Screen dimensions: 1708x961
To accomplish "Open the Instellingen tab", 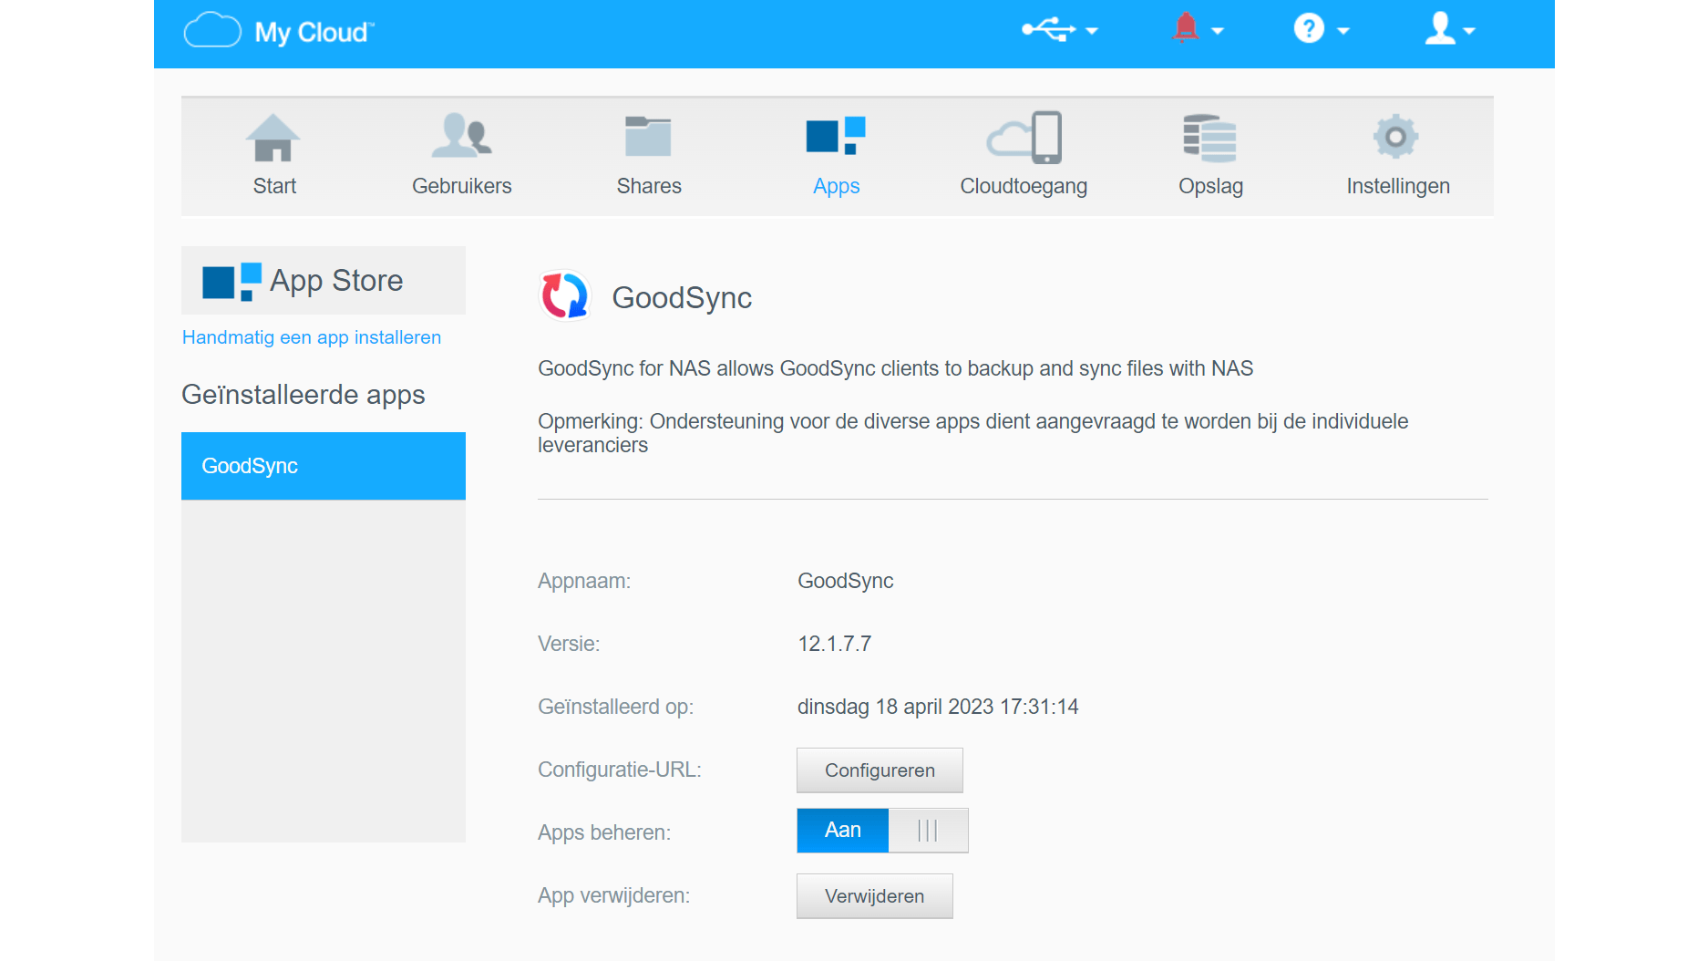I will click(x=1398, y=187).
